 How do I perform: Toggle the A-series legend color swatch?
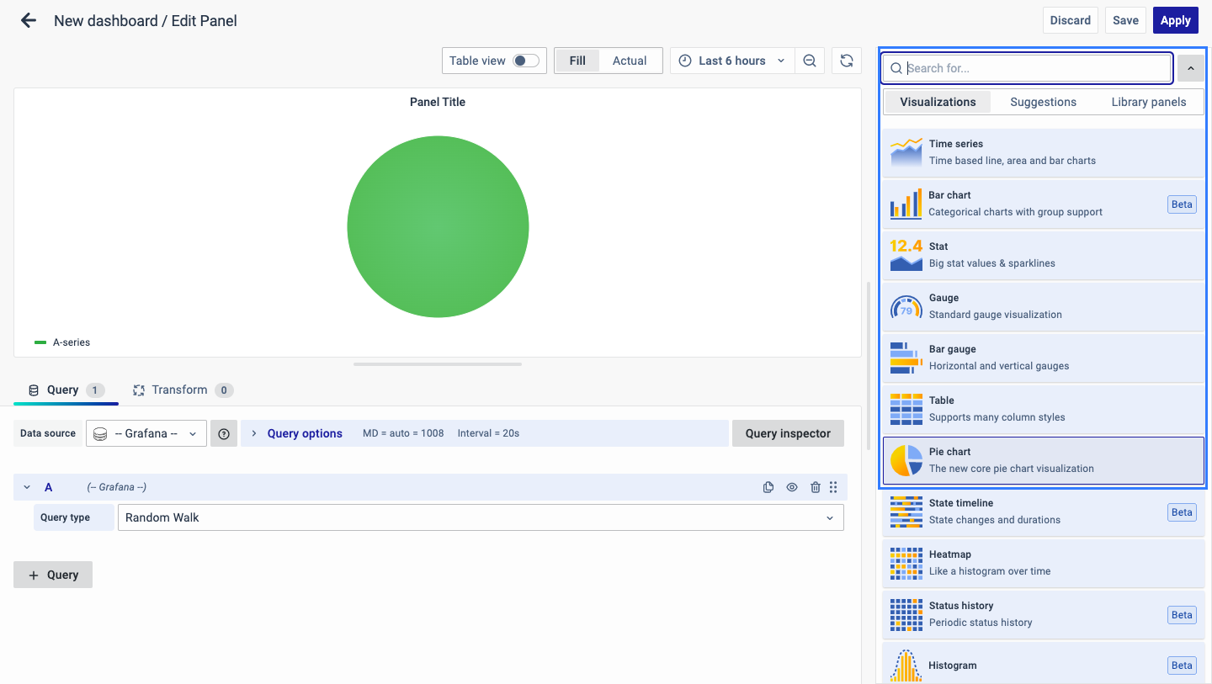pyautogui.click(x=40, y=342)
